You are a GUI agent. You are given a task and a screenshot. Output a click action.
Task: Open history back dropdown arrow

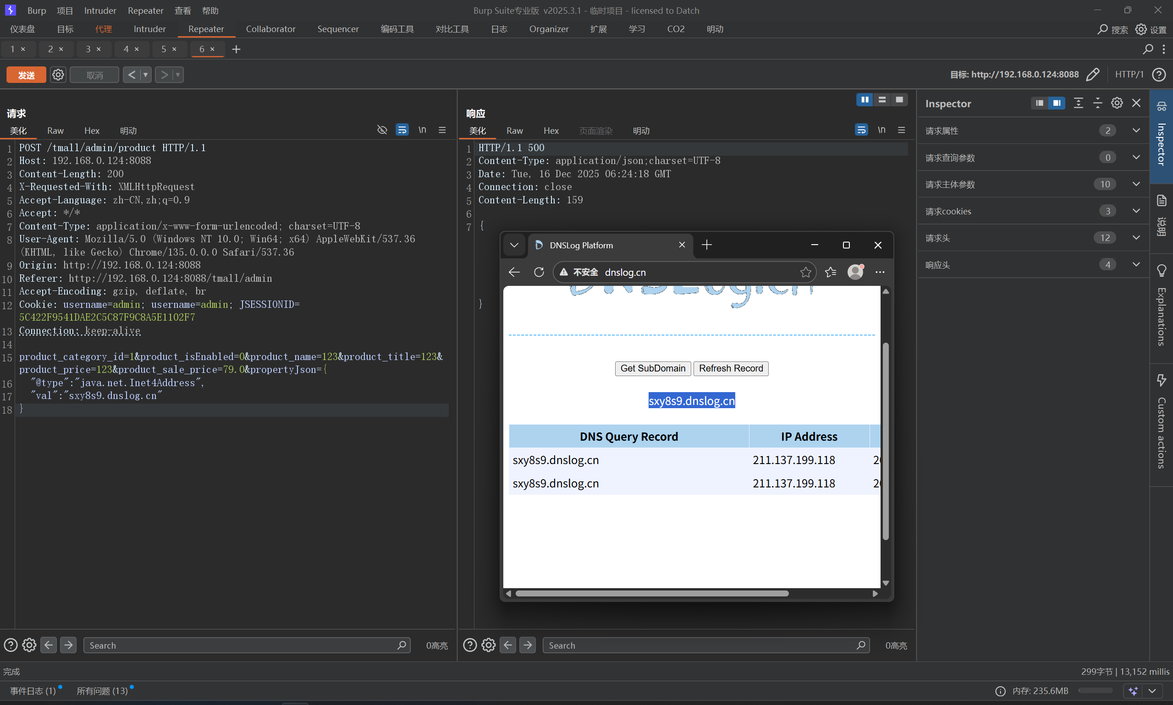point(145,75)
